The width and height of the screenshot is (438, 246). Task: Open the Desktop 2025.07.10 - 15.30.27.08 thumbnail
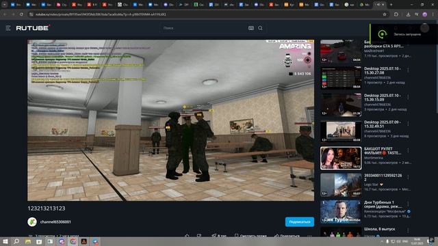click(341, 77)
